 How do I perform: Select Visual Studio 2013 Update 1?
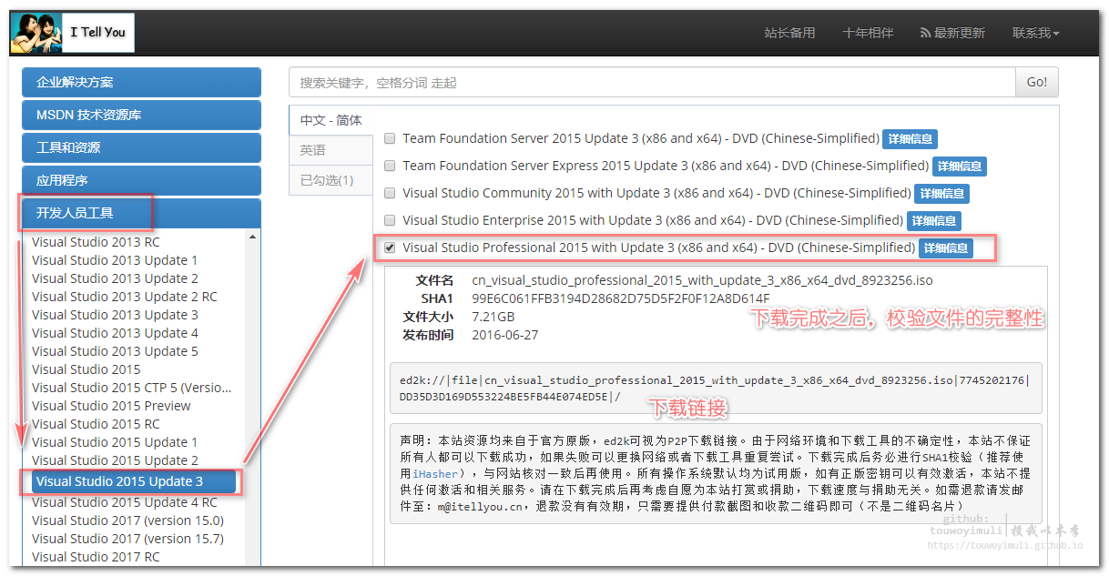coord(115,260)
